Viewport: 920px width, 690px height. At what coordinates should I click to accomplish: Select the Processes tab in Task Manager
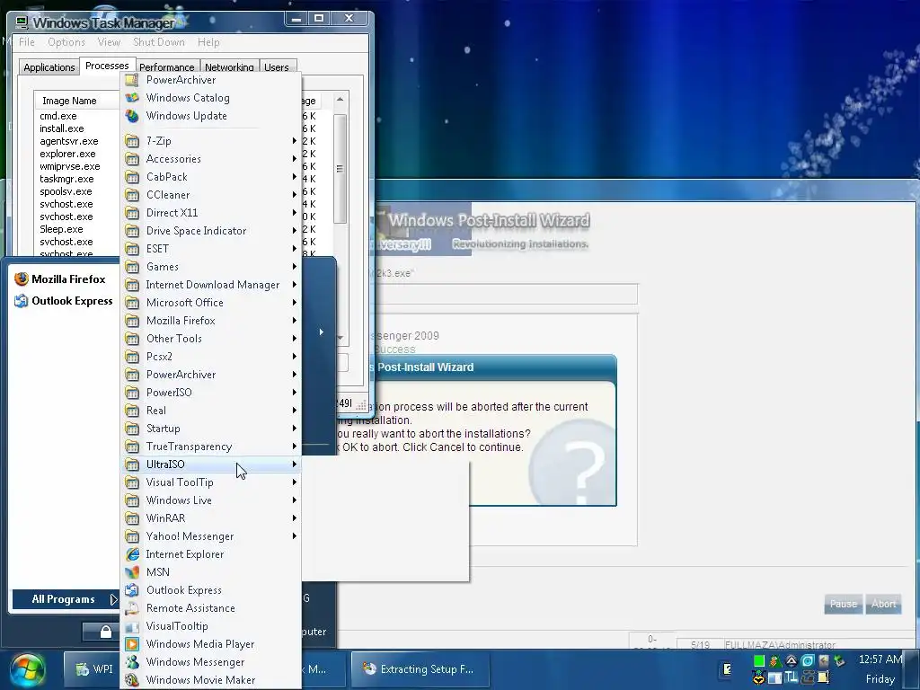[x=107, y=66]
